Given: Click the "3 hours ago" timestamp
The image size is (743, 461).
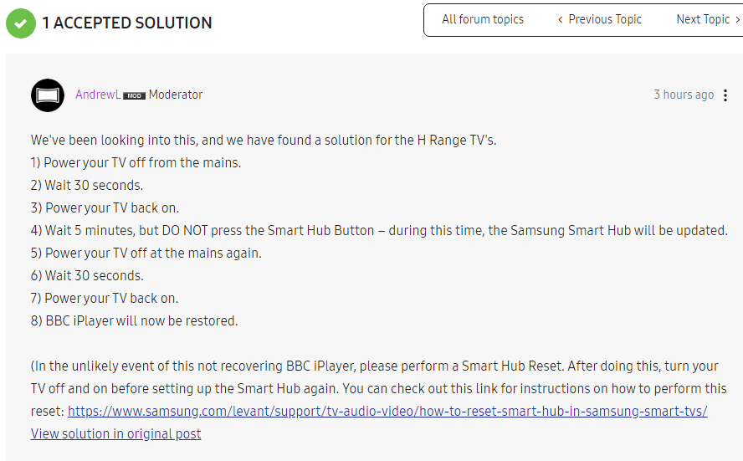Looking at the screenshot, I should tap(684, 95).
